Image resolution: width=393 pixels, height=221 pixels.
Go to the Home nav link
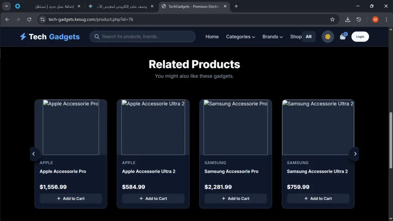pos(212,37)
